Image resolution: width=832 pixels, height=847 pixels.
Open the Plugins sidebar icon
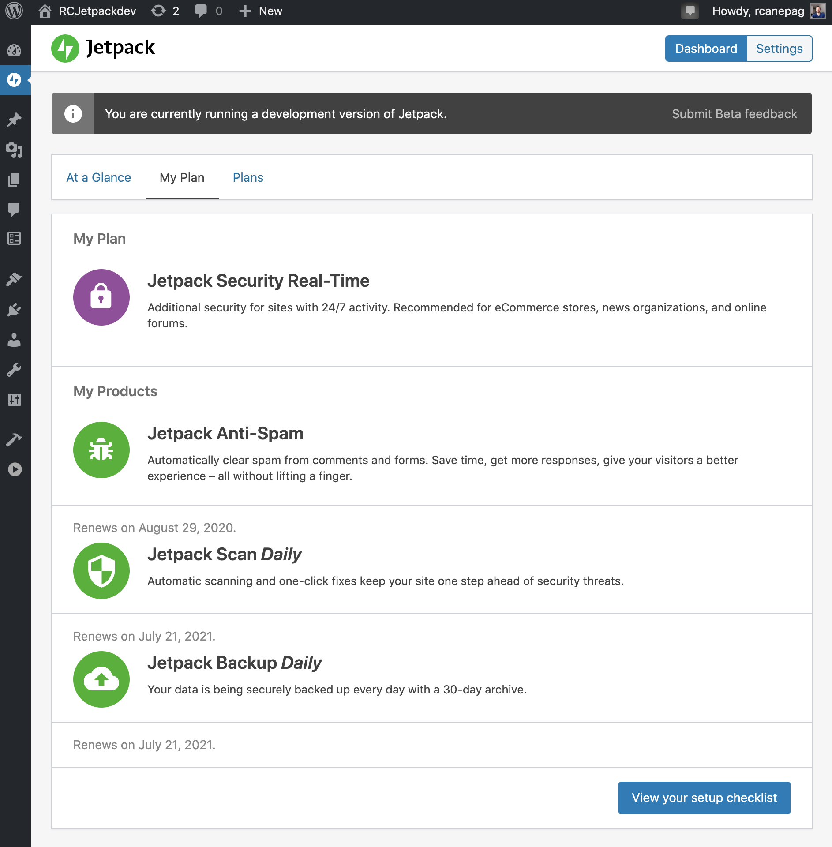coord(15,309)
